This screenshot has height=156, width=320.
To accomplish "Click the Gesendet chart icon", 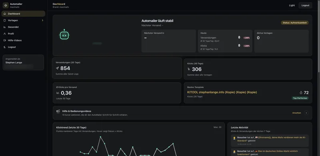I will 5,27.
